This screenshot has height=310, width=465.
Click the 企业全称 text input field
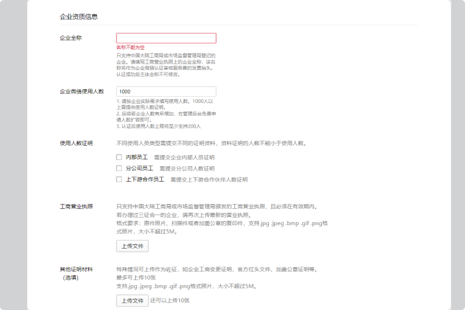(x=166, y=38)
